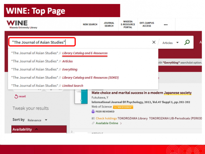Viewport: 205px width, 154px height.
Task: Open the Sort by Relevance dropdown
Action: pyautogui.click(x=37, y=120)
